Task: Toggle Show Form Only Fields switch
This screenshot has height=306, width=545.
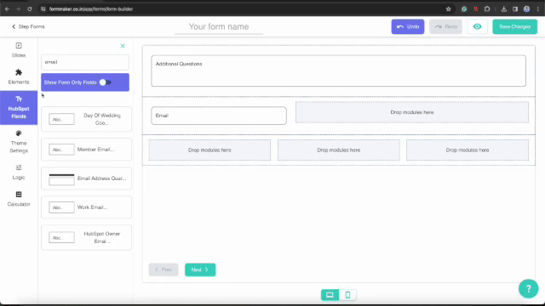Action: [x=106, y=82]
